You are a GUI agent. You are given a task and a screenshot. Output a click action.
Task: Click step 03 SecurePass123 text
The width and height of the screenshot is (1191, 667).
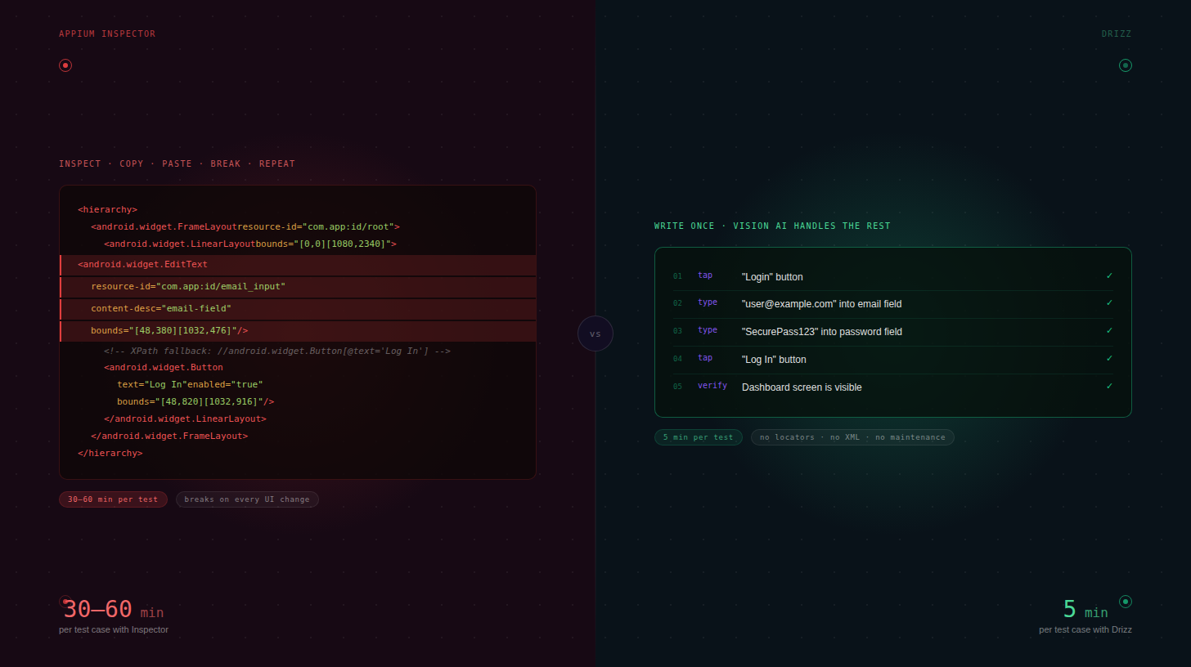[x=822, y=332]
